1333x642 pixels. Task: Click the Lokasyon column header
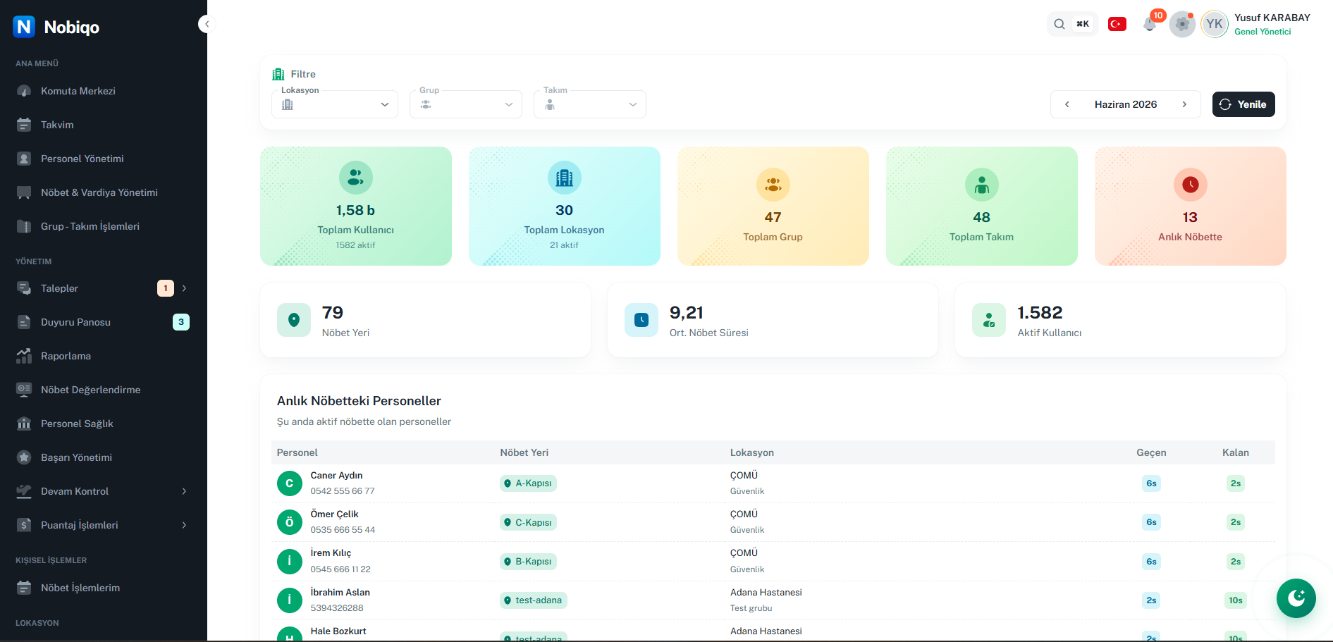click(752, 452)
